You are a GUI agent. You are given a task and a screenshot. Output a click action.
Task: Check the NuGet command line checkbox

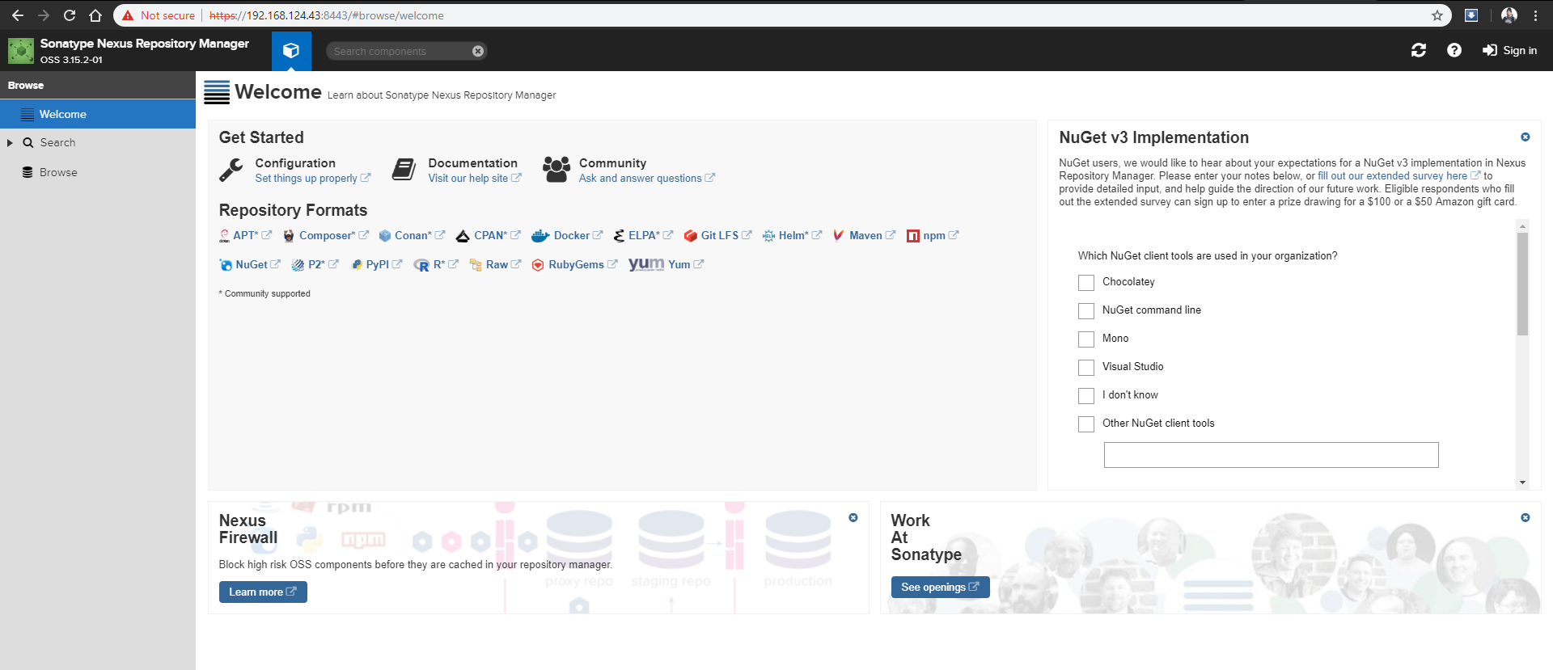pyautogui.click(x=1086, y=311)
